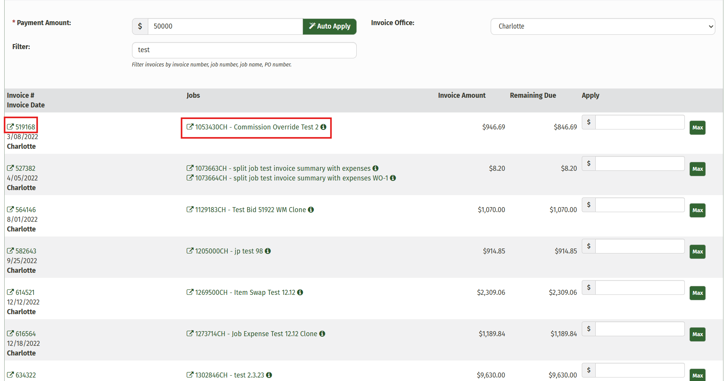Screen dimensions: 725x381
Task: Open invoice 564146 link
Action: tap(25, 209)
